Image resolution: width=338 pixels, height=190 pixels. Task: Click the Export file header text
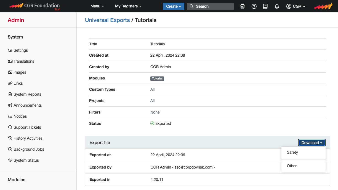coord(100,143)
